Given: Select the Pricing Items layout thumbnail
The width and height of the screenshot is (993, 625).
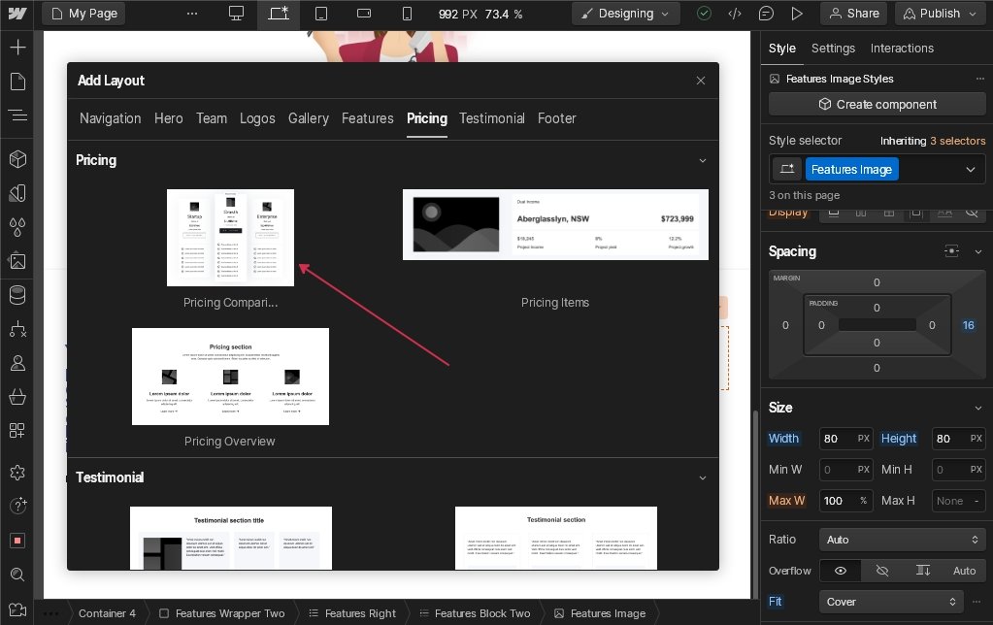Looking at the screenshot, I should [x=555, y=225].
